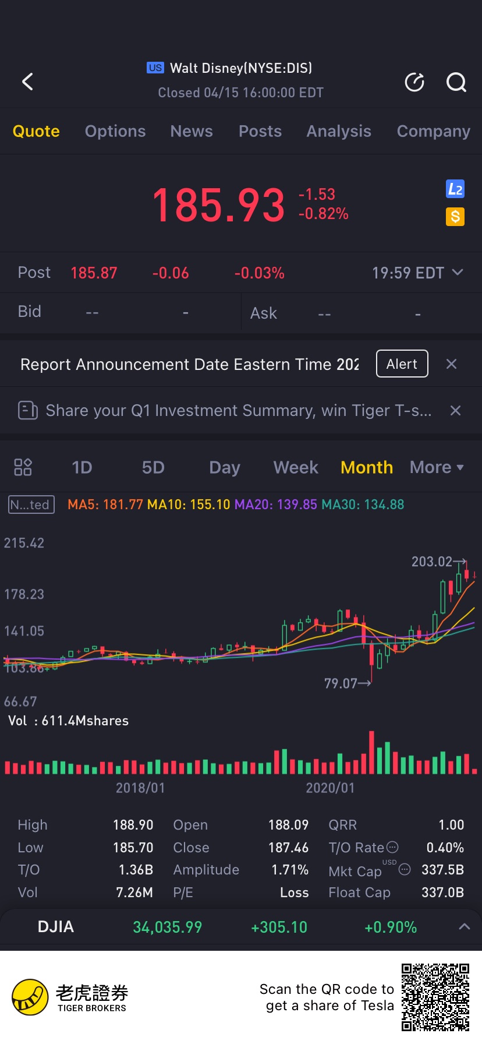The image size is (482, 1044).
Task: Tap the MA5: 181.77 indicator label
Action: (105, 505)
